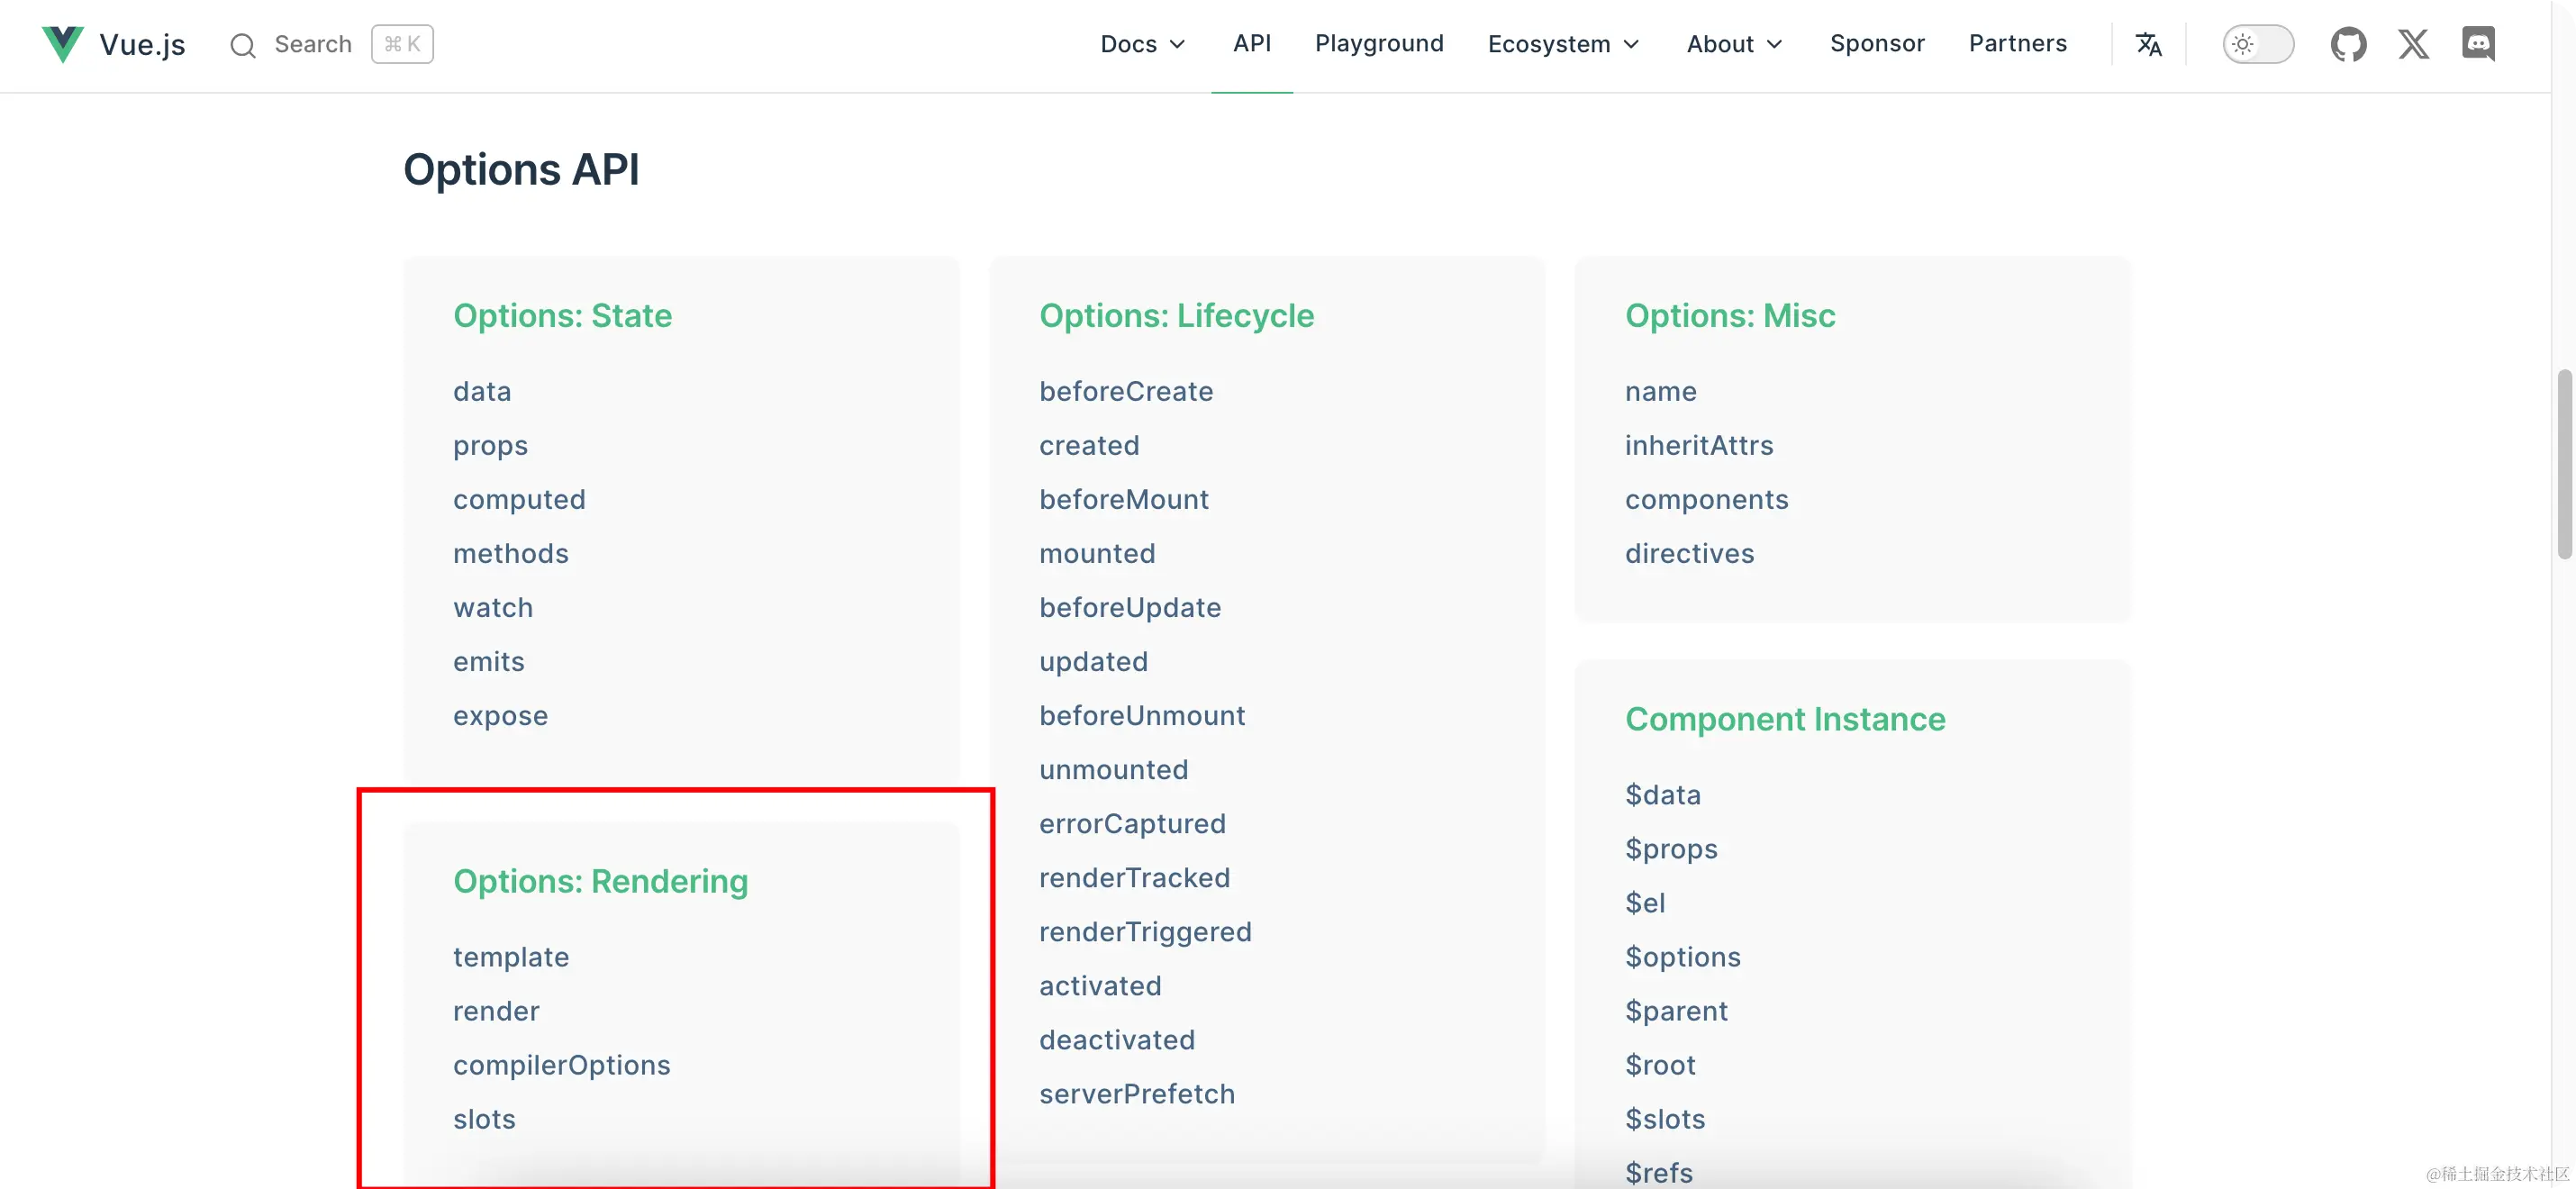Open the inheritAttrs link
2576x1189 pixels.
pos(1698,446)
